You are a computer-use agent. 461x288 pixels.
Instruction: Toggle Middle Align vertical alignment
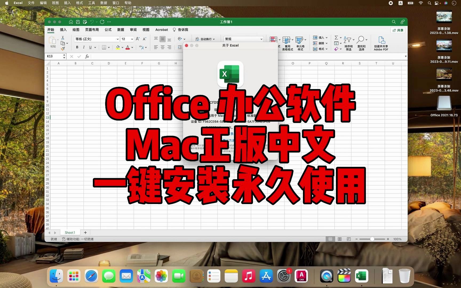[162, 39]
